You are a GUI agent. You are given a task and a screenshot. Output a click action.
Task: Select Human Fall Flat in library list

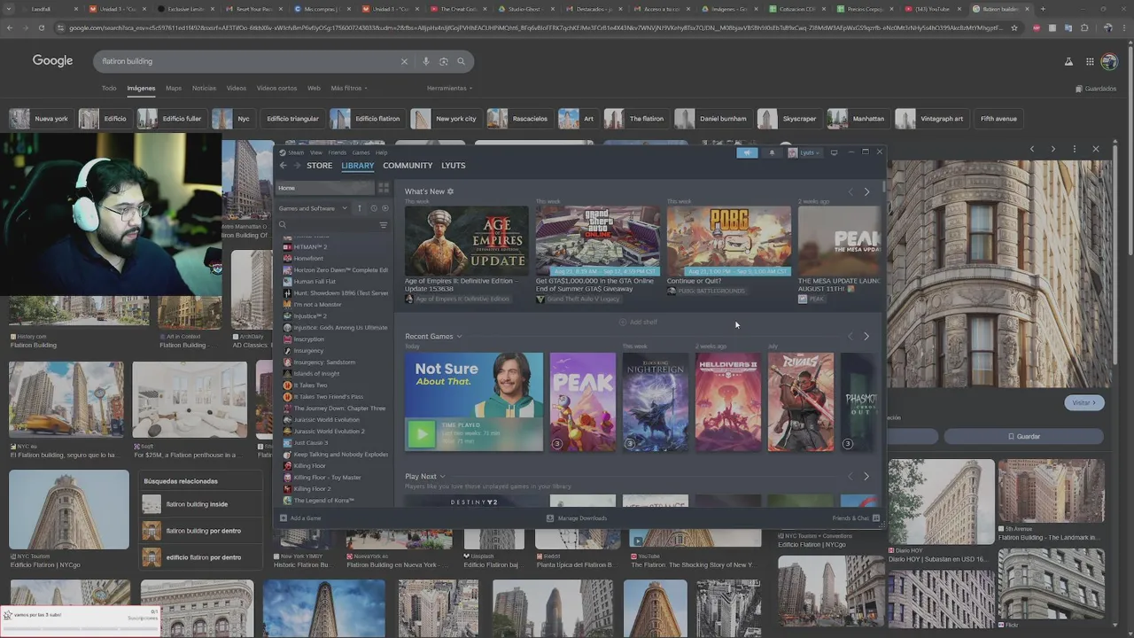(314, 282)
